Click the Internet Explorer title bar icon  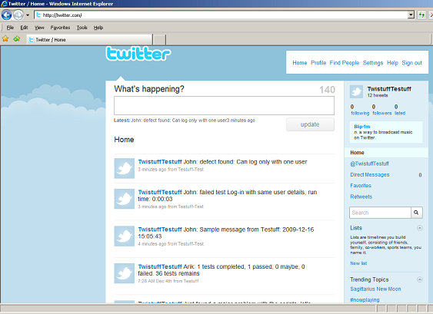[x=4, y=4]
